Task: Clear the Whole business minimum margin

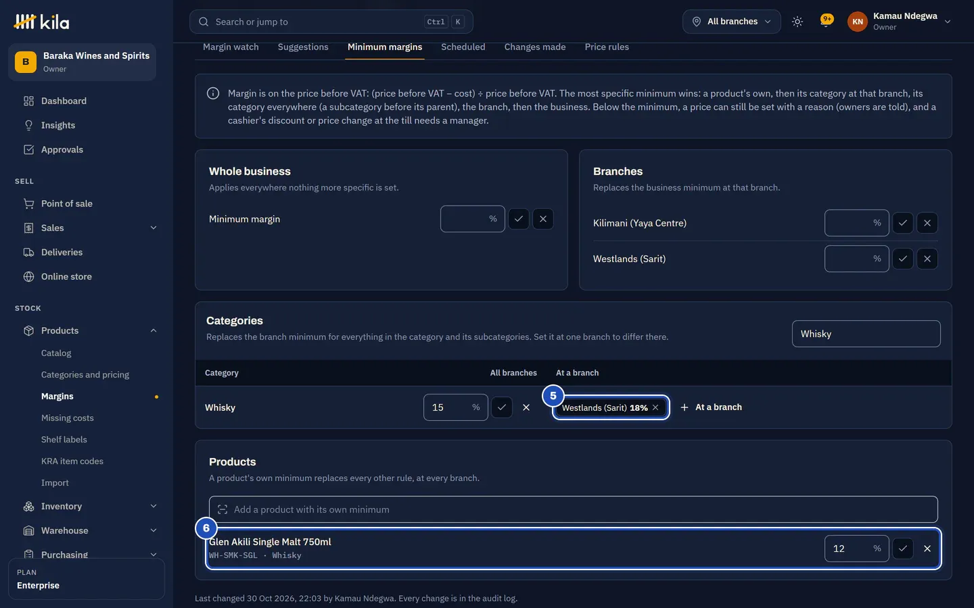Action: coord(543,219)
